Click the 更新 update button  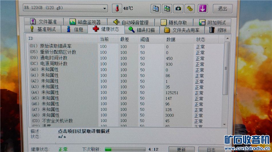click(181, 149)
